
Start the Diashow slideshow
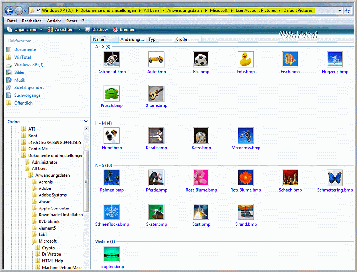97,29
